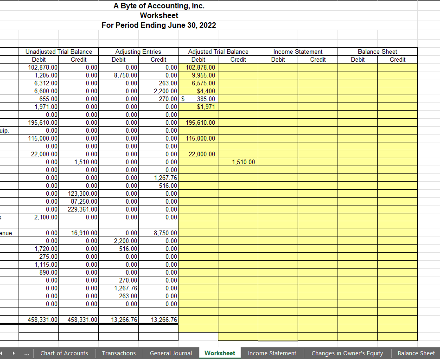Click the Adjusting Entries header cell

tap(138, 51)
